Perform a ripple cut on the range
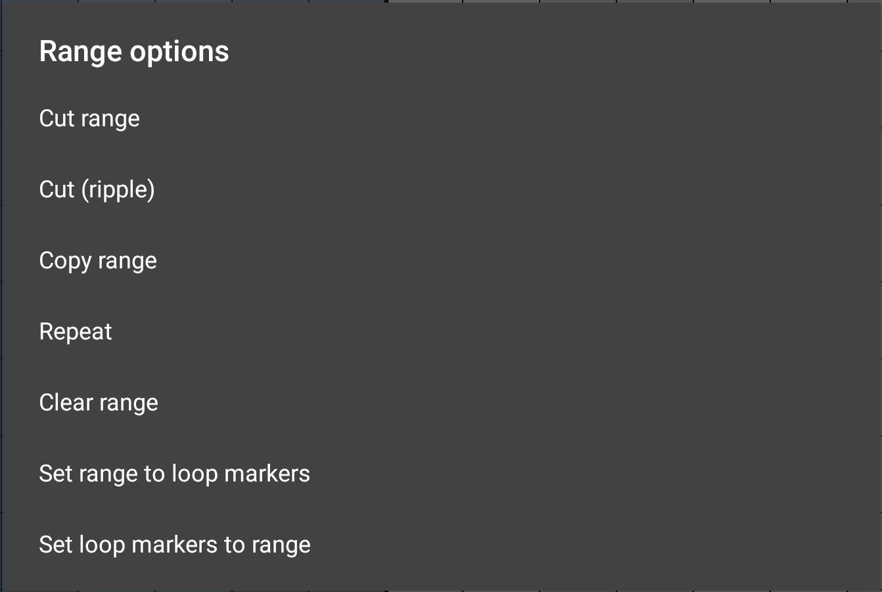Screen dimensions: 882x592 97,189
